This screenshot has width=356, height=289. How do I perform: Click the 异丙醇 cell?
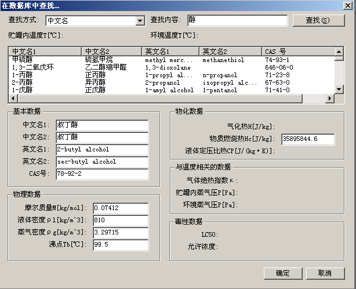95,82
